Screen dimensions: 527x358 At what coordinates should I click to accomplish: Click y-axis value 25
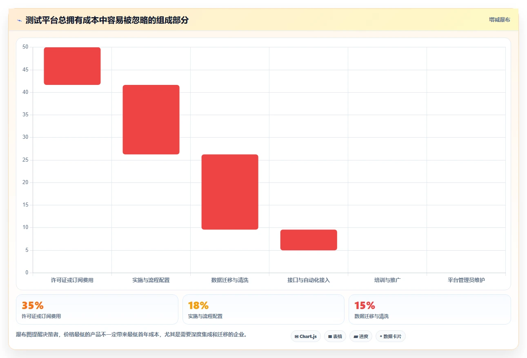[25, 160]
